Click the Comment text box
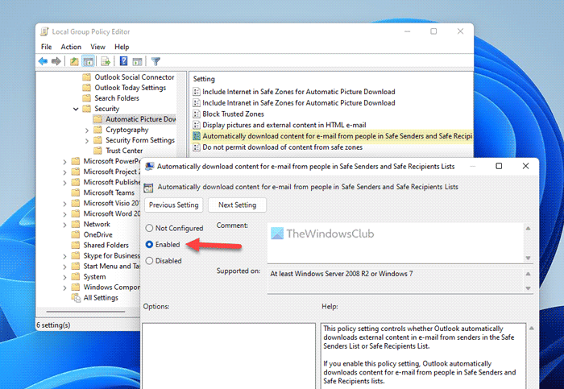This screenshot has height=389, width=564. tap(396, 243)
